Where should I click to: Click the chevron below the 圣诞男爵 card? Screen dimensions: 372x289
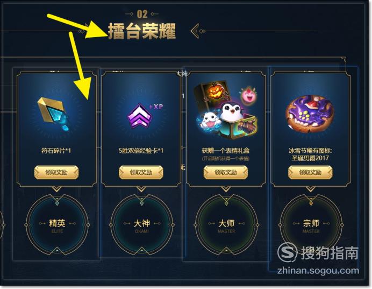(311, 189)
